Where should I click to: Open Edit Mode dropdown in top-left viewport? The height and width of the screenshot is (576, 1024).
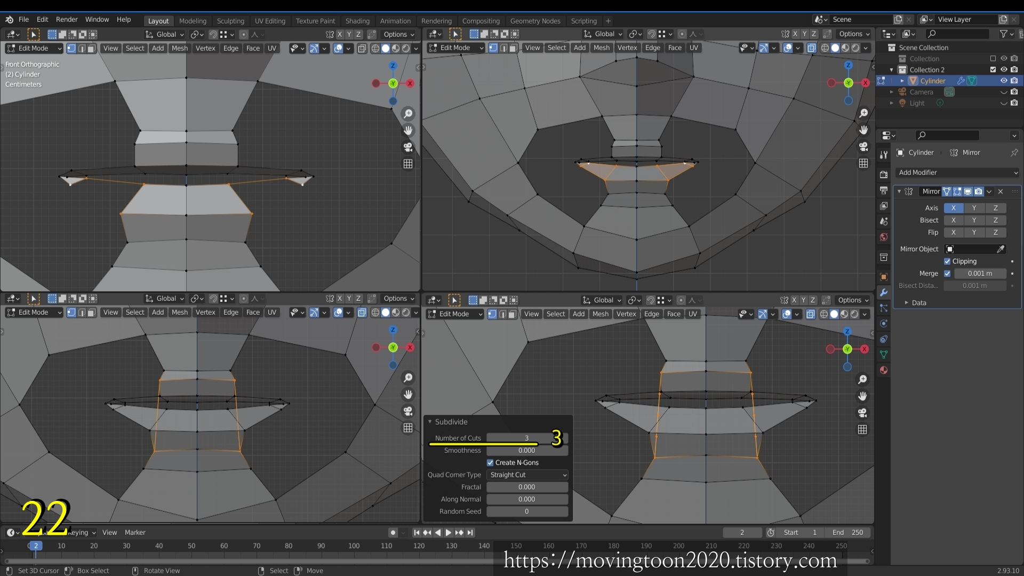click(x=34, y=48)
